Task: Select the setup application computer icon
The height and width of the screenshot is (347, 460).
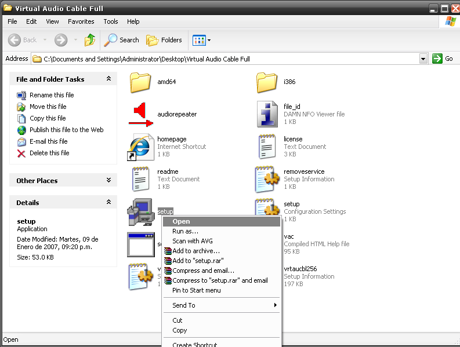Action: (x=141, y=211)
